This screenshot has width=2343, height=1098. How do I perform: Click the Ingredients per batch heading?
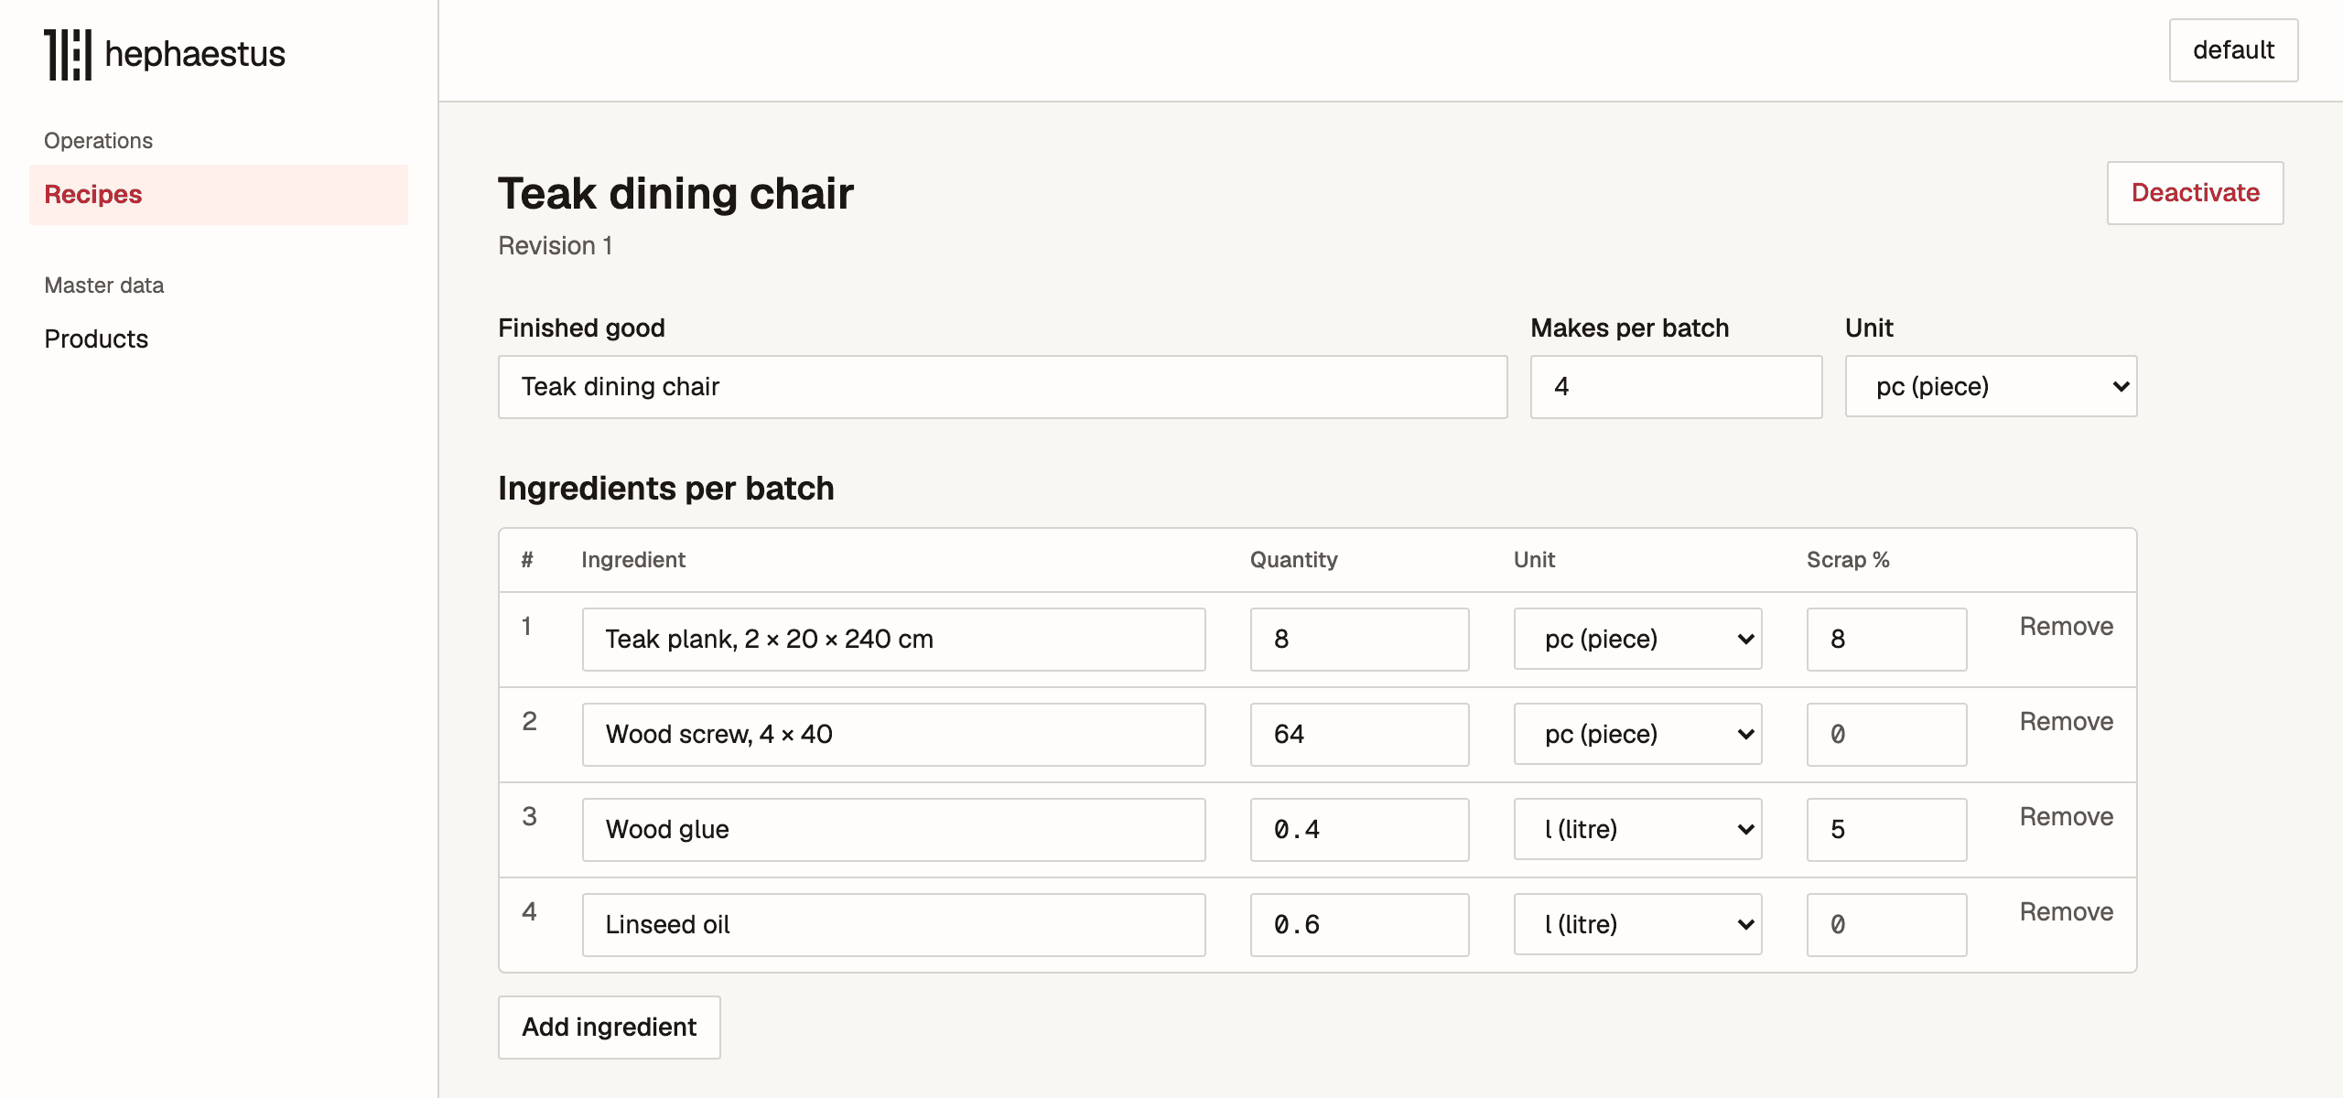pyautogui.click(x=666, y=489)
